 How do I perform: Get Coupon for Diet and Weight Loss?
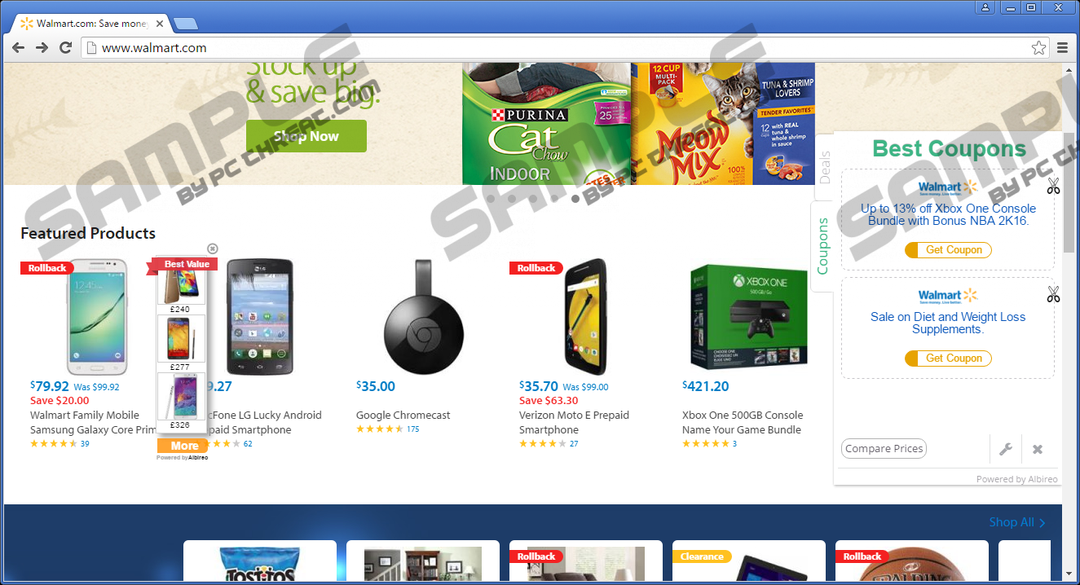click(x=948, y=358)
